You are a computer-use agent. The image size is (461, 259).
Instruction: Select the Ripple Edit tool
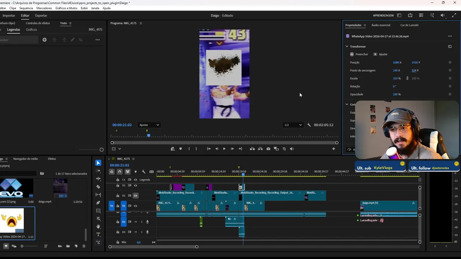[x=98, y=179]
